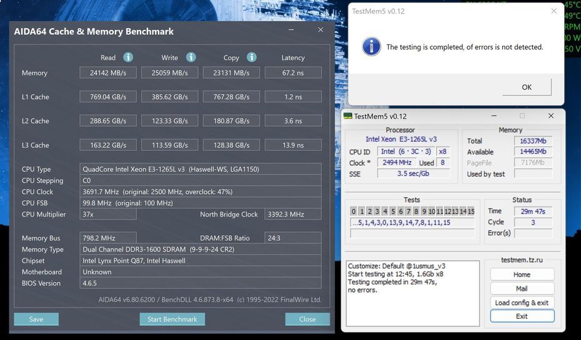This screenshot has height=340, width=581.
Task: Click the empty test progress bar
Action: [x=412, y=234]
